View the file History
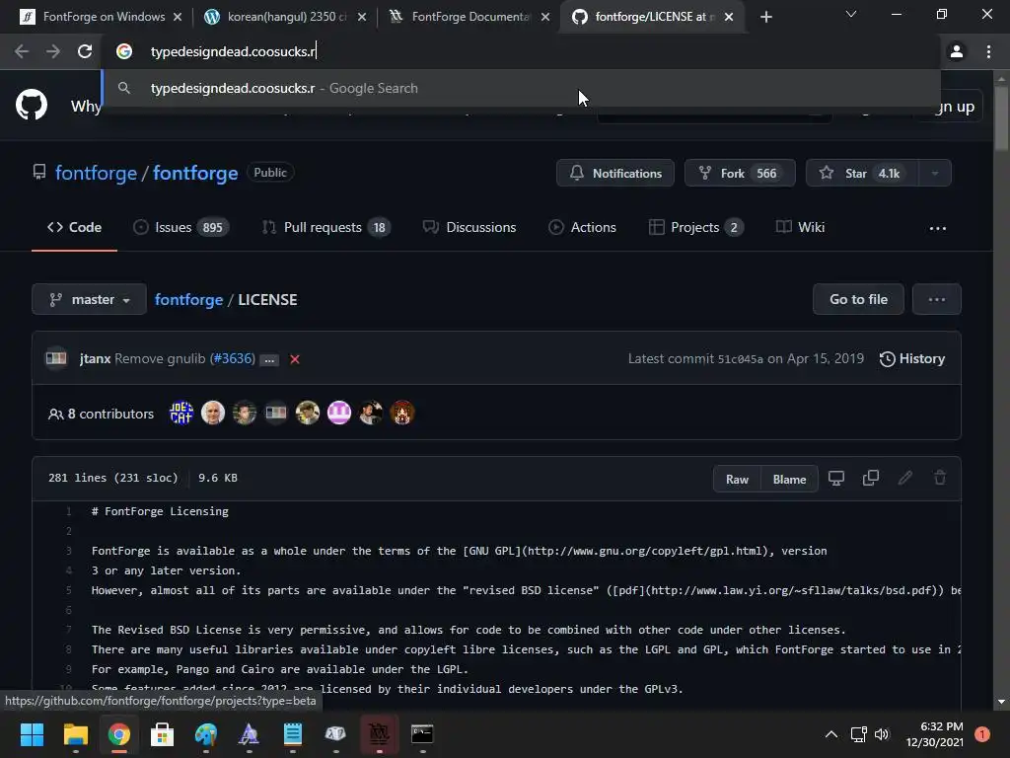The image size is (1010, 758). point(912,359)
